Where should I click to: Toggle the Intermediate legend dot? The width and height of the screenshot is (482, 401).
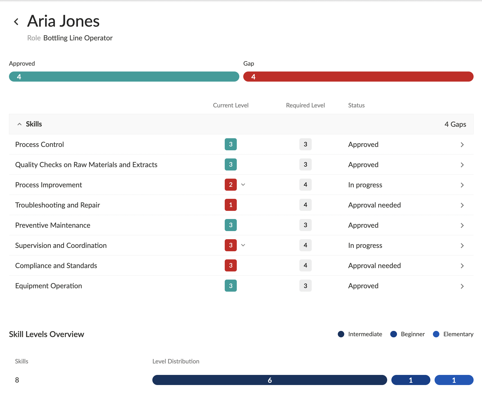click(x=341, y=334)
